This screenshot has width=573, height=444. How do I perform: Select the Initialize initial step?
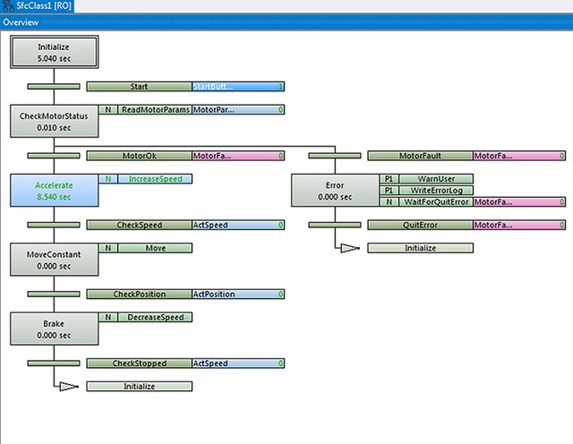pyautogui.click(x=54, y=52)
